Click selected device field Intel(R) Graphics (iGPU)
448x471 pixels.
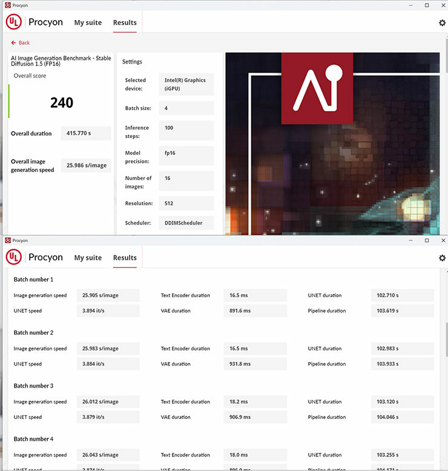[x=186, y=84]
